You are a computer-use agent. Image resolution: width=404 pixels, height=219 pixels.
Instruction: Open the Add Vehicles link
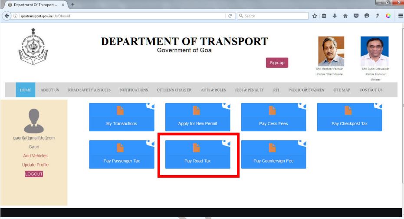35,156
